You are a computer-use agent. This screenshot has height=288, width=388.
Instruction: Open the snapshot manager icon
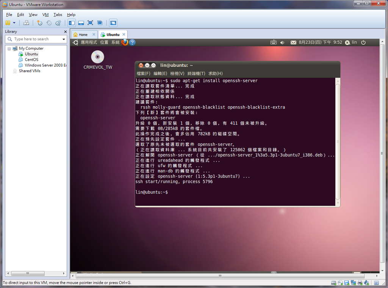click(x=58, y=23)
